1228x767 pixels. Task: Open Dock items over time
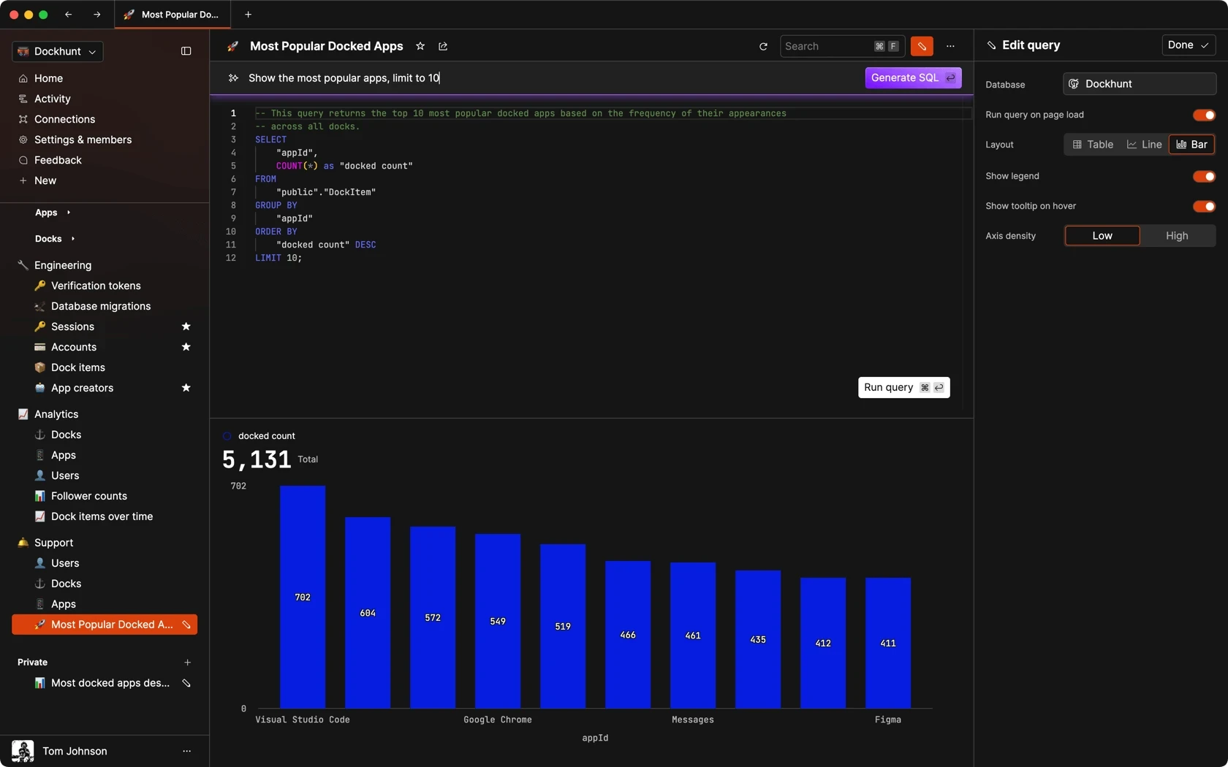coord(102,516)
